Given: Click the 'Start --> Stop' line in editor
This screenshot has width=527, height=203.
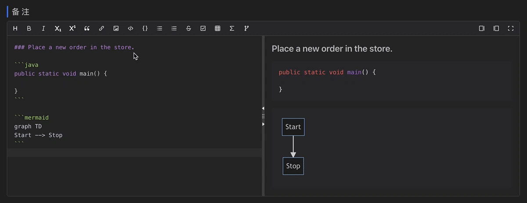Looking at the screenshot, I should 38,135.
